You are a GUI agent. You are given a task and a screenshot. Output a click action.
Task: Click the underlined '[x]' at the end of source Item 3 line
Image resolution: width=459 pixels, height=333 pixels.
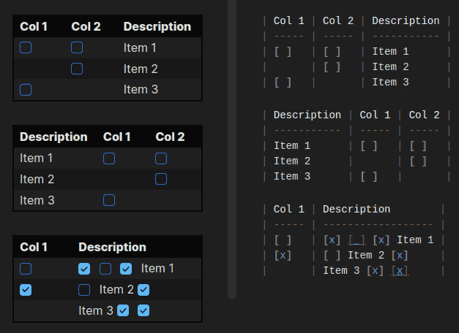click(400, 271)
